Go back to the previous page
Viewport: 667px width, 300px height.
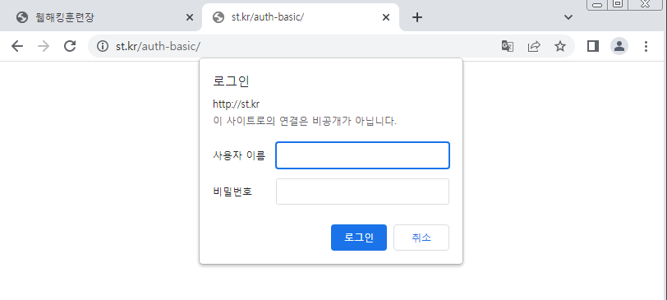click(x=17, y=46)
